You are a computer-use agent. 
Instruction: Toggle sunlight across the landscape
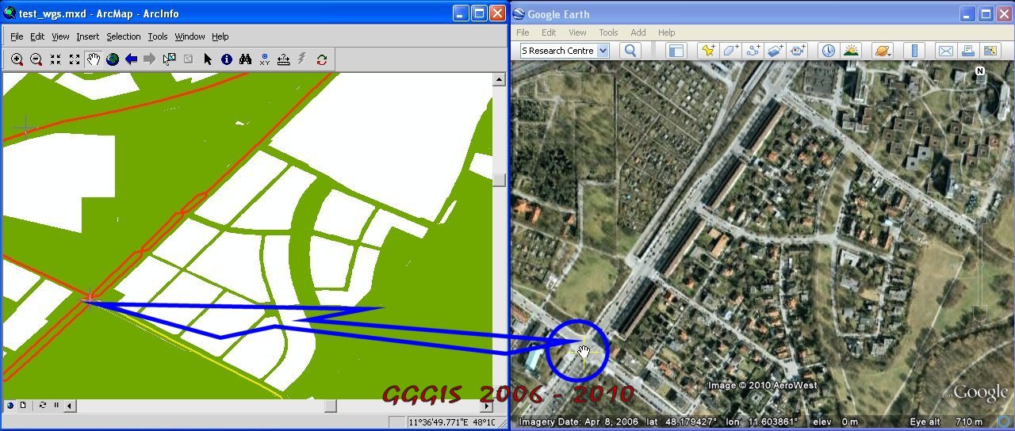click(852, 51)
